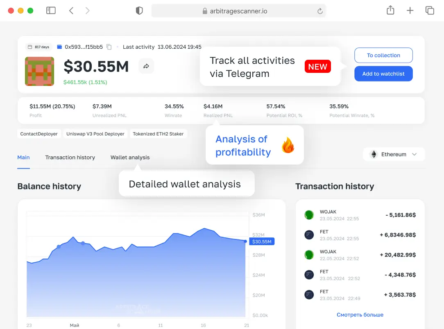The image size is (444, 329).
Task: Select the ContactDeployer label
Action: coord(39,134)
